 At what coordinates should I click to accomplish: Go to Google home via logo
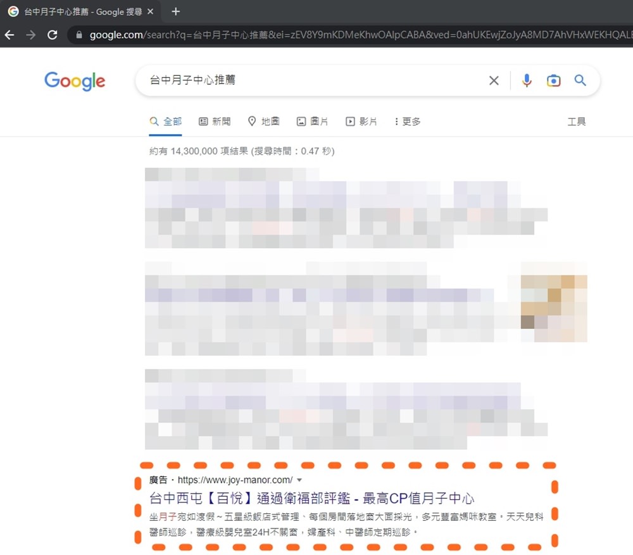click(x=75, y=81)
